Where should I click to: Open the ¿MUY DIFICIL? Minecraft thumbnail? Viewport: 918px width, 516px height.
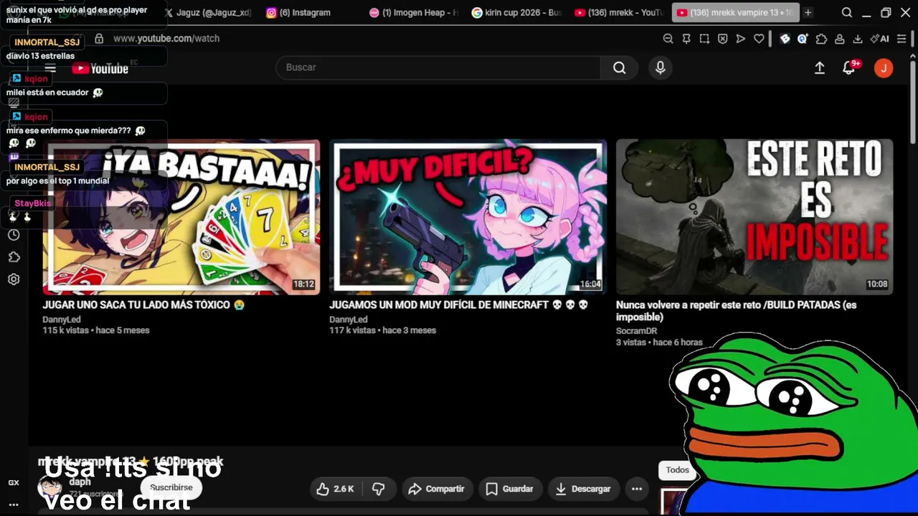pos(468,217)
